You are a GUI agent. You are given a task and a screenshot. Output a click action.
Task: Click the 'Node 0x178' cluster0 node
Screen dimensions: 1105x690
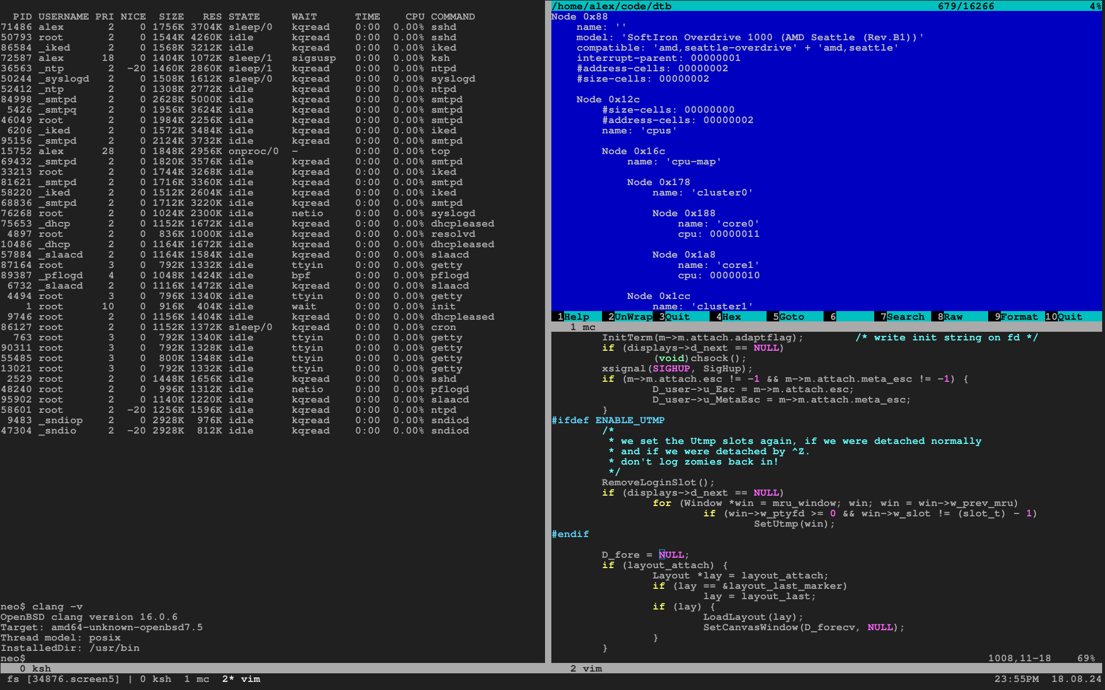(x=658, y=182)
